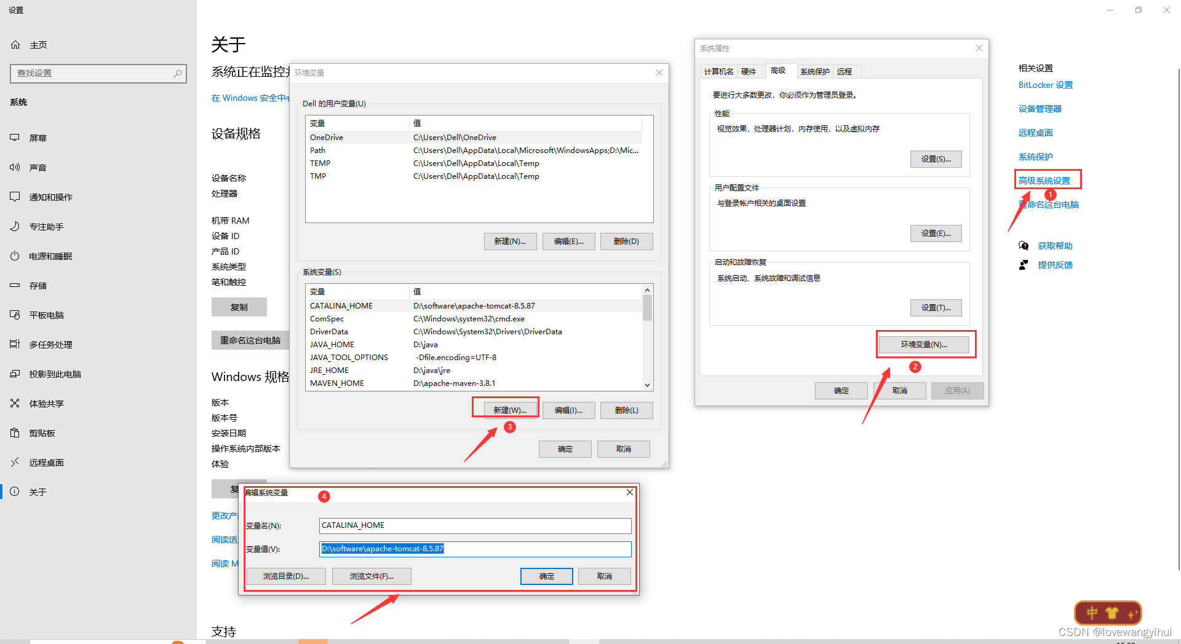Click Edit (编辑(I)...) for system variables
Viewport: 1181px width, 644px height.
pos(568,410)
